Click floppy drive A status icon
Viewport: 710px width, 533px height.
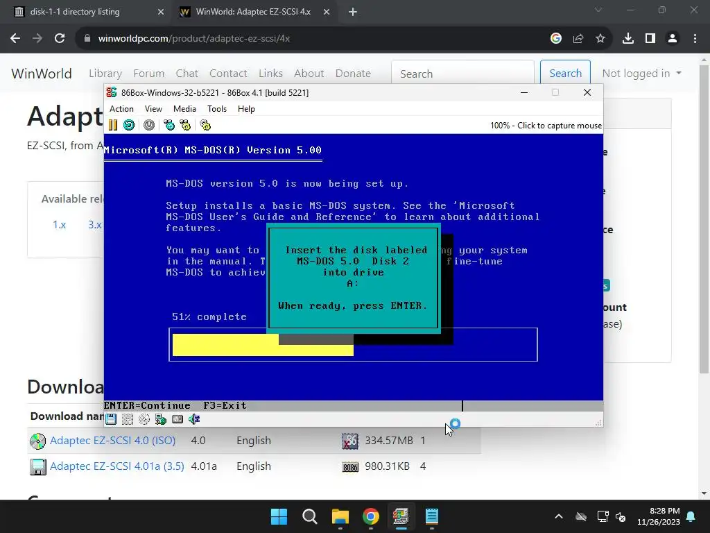point(111,419)
